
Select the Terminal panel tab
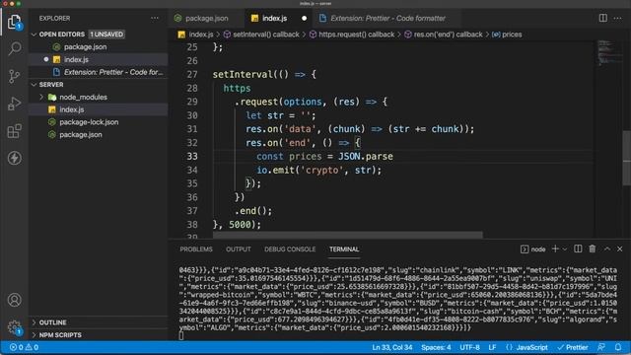(x=344, y=249)
